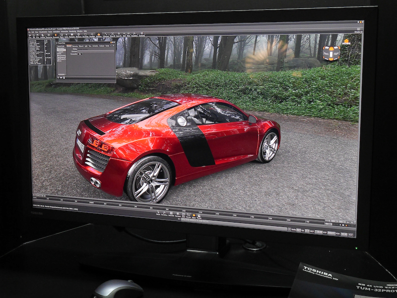
Task: Open the Units dropdown in status bar
Action: [x=299, y=230]
